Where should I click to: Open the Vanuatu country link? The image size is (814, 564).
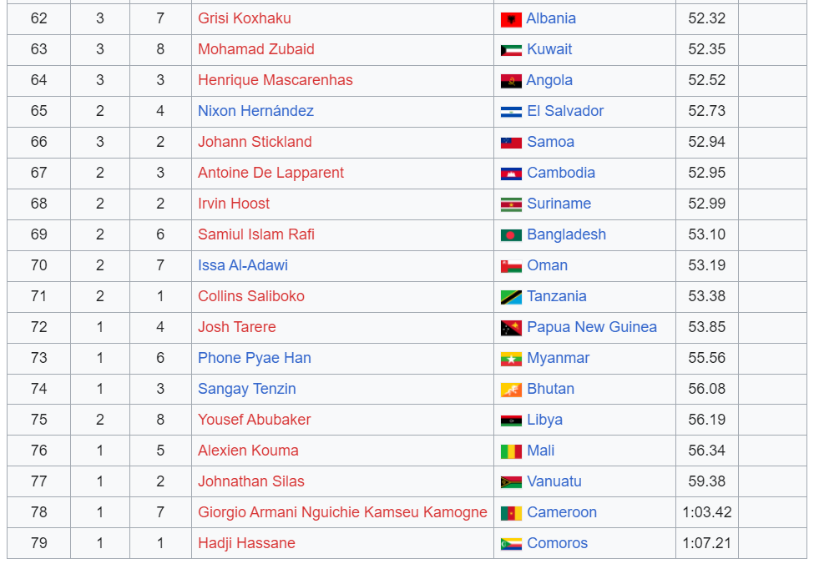coord(554,481)
